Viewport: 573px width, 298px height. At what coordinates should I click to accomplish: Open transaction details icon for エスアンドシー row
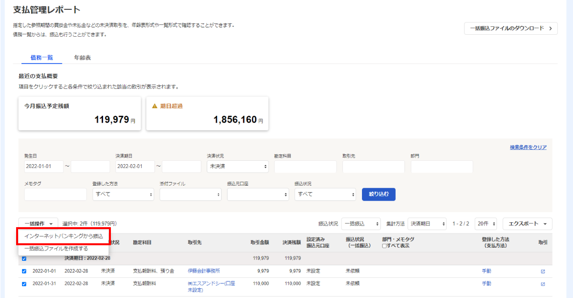point(543,284)
